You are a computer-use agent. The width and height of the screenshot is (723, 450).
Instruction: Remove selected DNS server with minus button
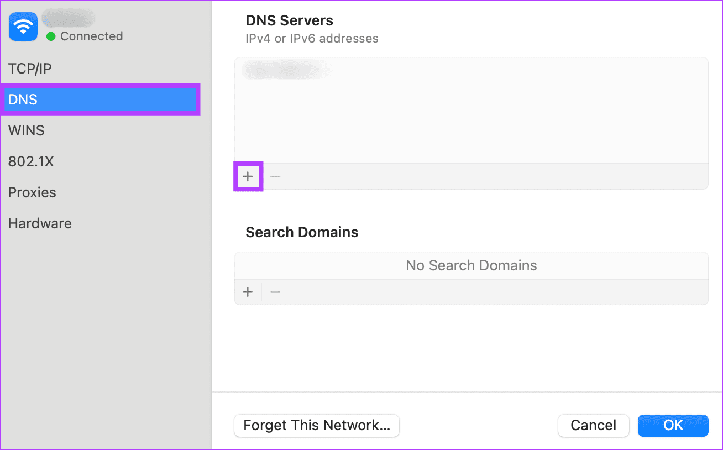click(275, 176)
